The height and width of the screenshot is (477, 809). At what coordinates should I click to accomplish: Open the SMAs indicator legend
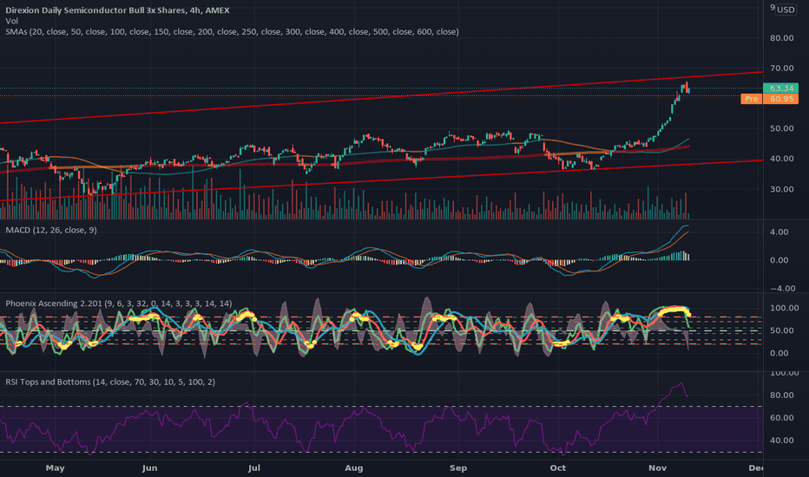click(232, 31)
